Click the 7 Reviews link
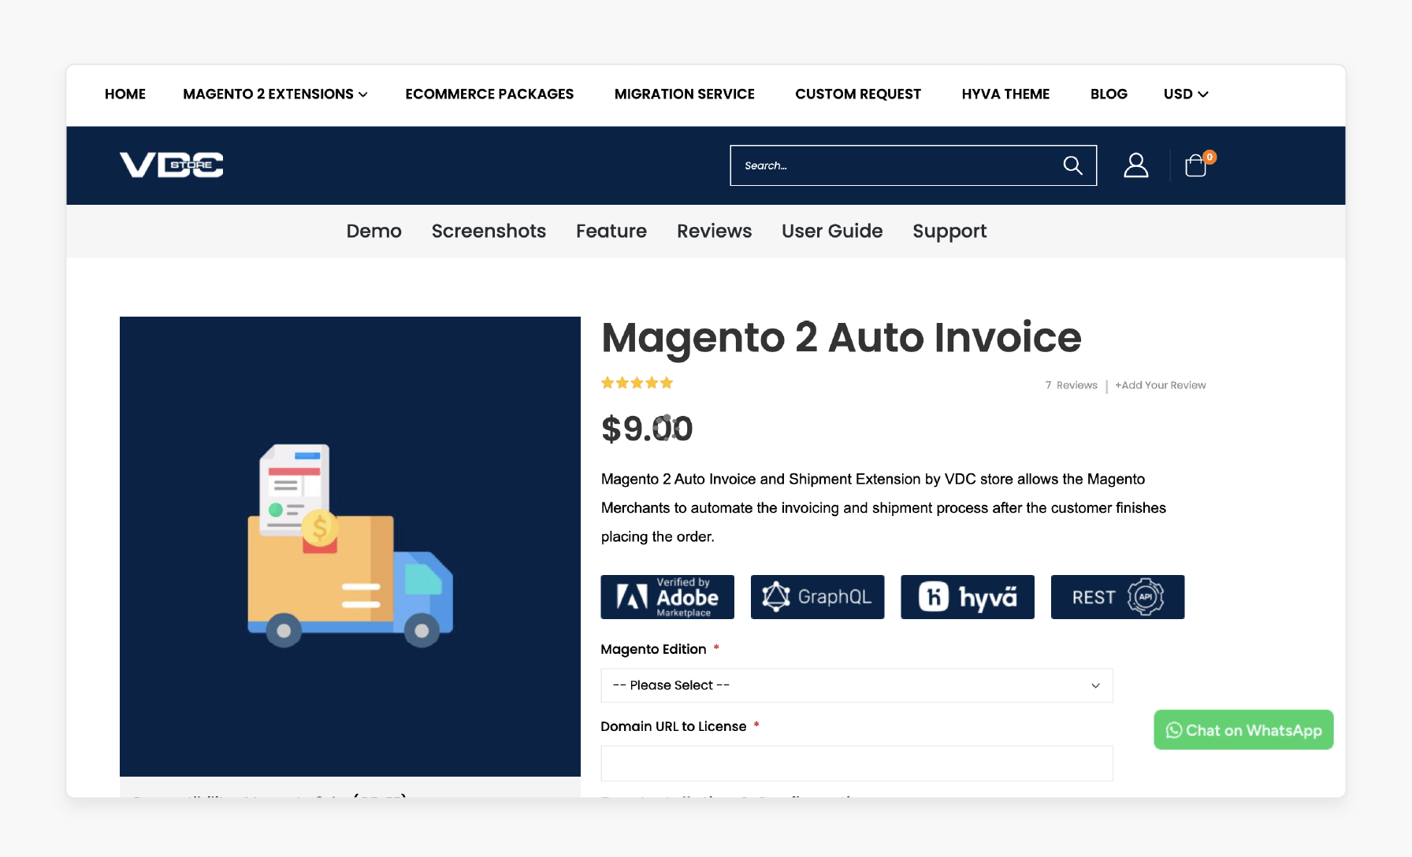 click(1071, 385)
